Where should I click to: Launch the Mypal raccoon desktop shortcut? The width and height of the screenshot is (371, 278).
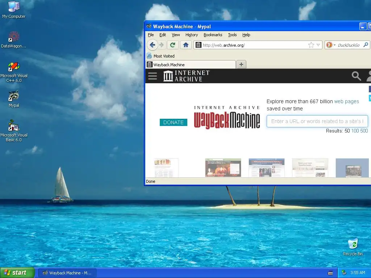tap(14, 99)
